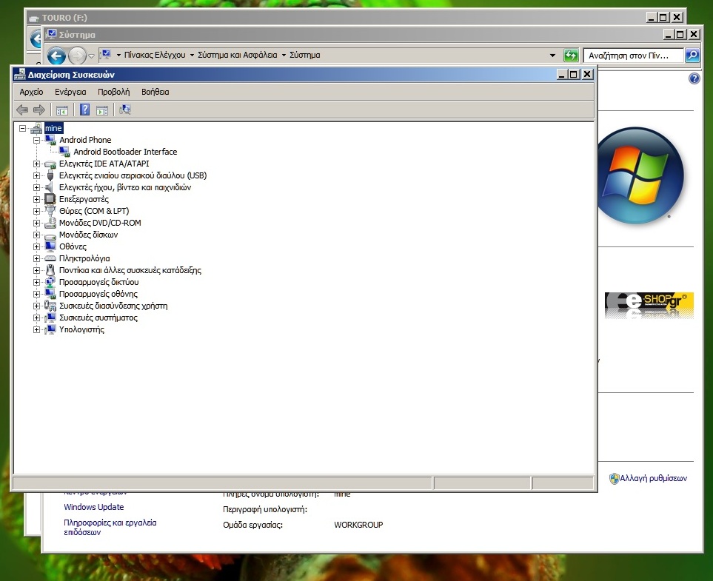Screen dimensions: 713x581
Task: Click the Show/Hide Console Tree toolbar icon
Action: 62,110
